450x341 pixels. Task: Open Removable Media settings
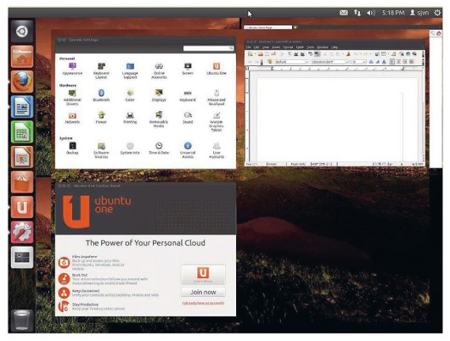click(159, 120)
